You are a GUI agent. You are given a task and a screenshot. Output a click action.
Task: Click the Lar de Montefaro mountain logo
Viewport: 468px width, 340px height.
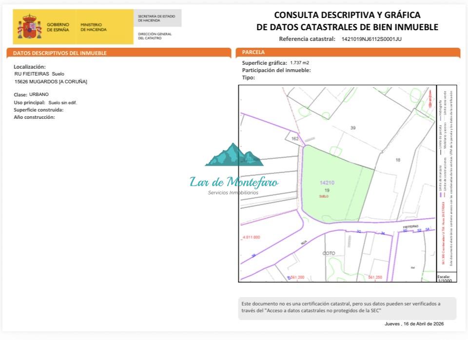234,155
